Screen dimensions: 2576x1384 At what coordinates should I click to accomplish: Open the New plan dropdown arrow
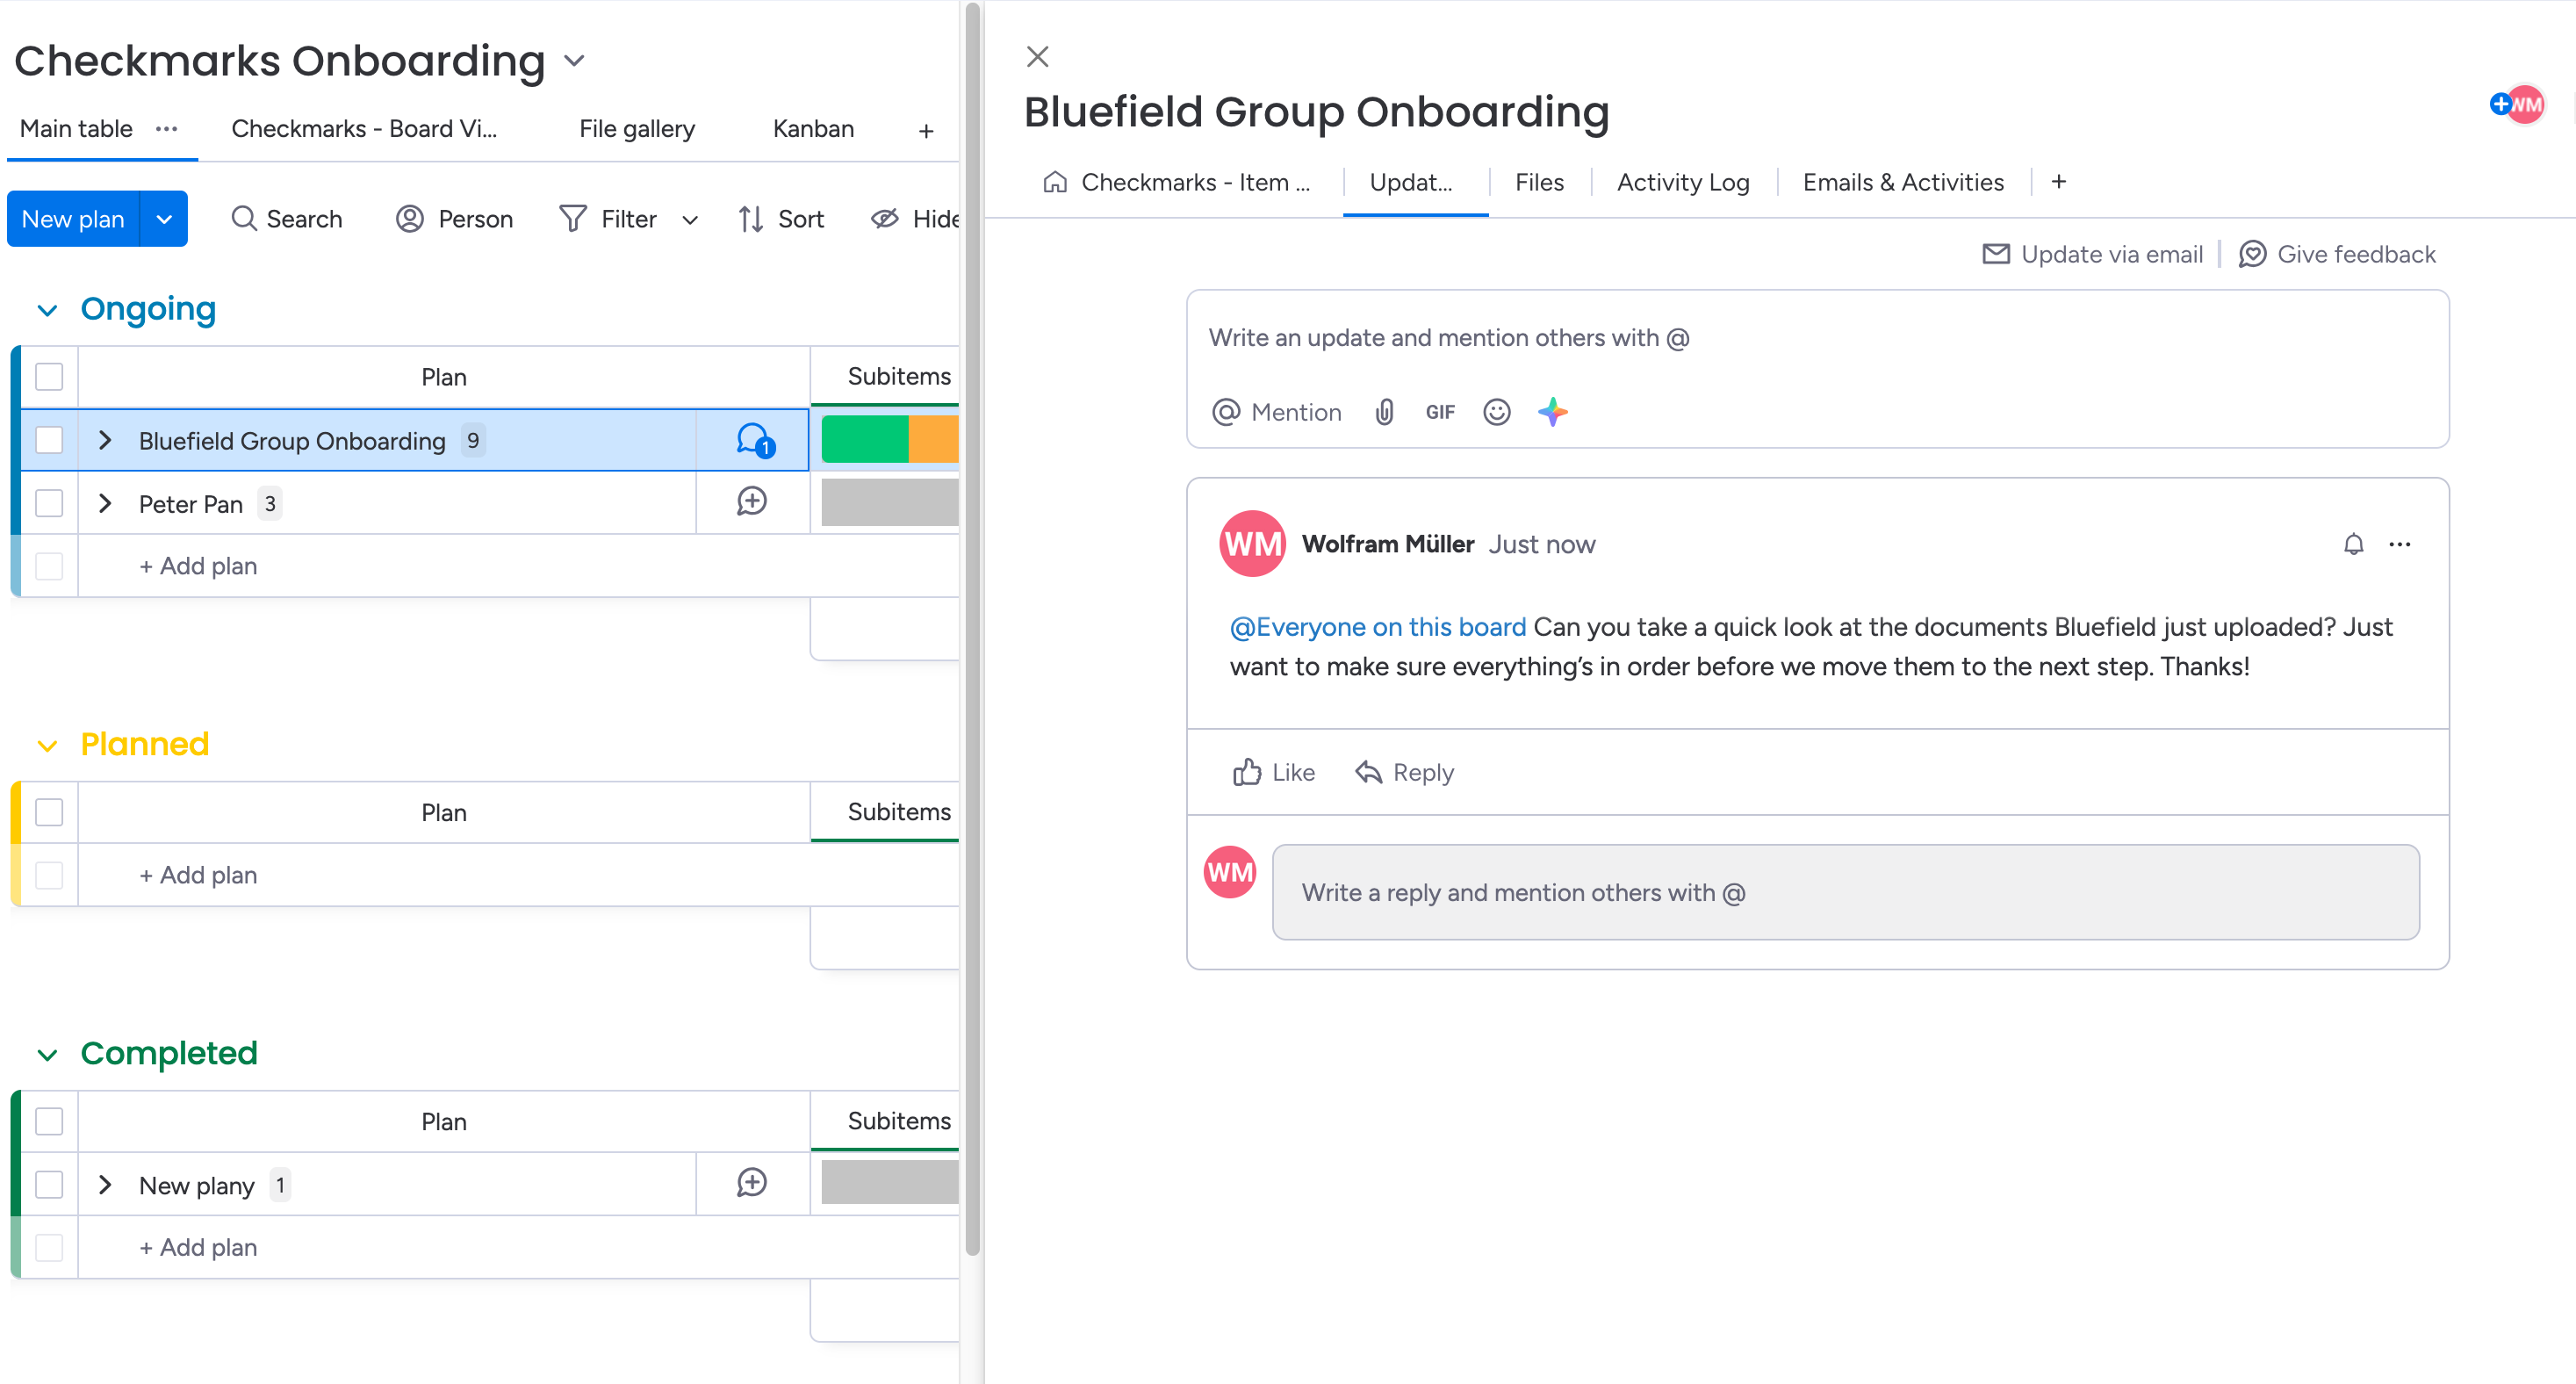click(164, 219)
